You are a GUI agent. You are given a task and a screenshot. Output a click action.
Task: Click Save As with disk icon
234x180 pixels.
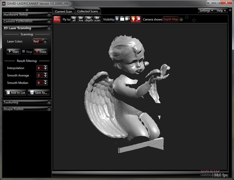pos(38,92)
